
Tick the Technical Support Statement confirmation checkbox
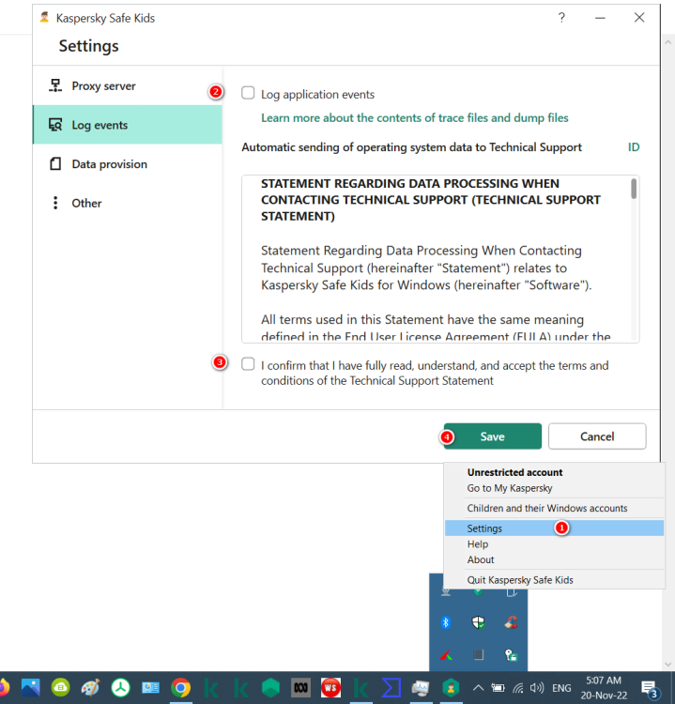pos(248,364)
